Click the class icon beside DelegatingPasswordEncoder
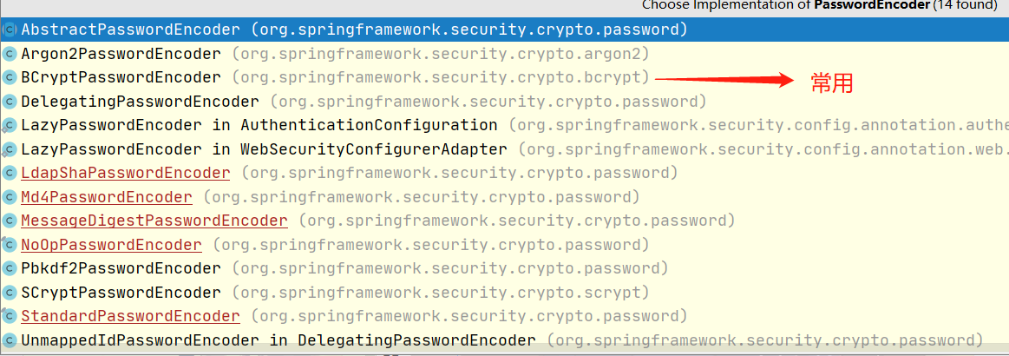 pos(10,102)
